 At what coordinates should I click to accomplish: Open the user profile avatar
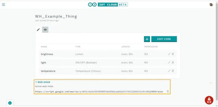(211, 5)
